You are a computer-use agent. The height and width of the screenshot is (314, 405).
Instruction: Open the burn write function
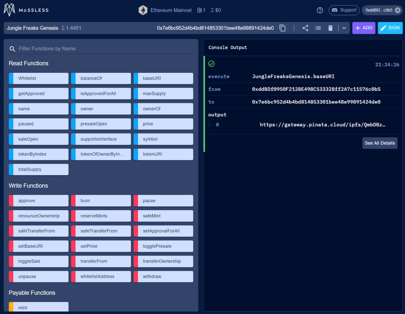point(101,201)
